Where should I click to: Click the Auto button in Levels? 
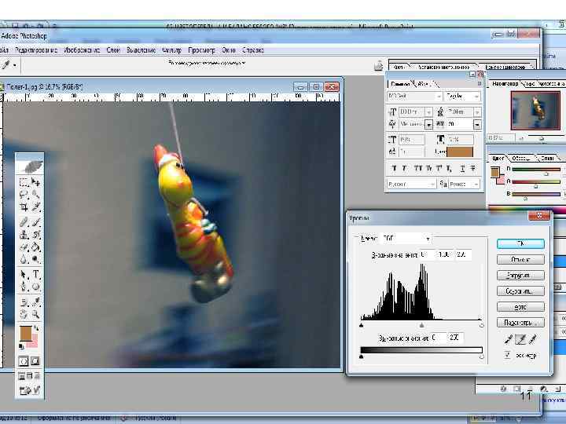point(520,307)
